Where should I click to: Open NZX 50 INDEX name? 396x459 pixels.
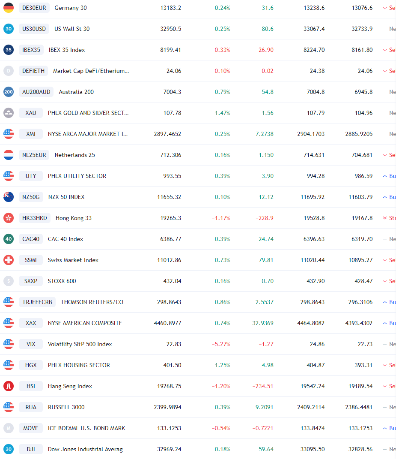[66, 197]
